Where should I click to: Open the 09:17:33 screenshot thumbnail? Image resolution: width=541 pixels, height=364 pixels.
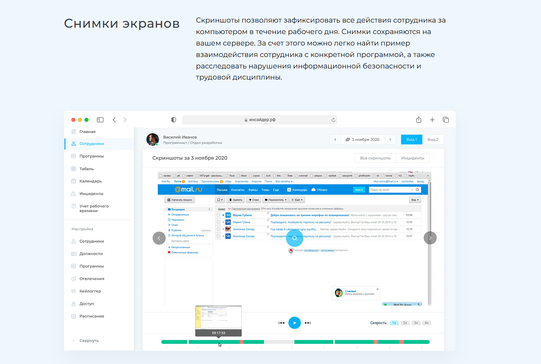pos(218,318)
